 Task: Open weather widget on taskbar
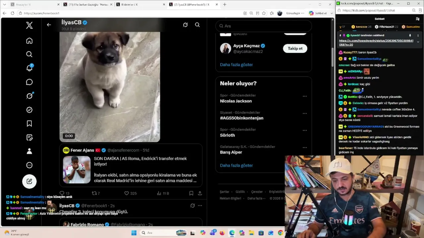tap(16, 233)
